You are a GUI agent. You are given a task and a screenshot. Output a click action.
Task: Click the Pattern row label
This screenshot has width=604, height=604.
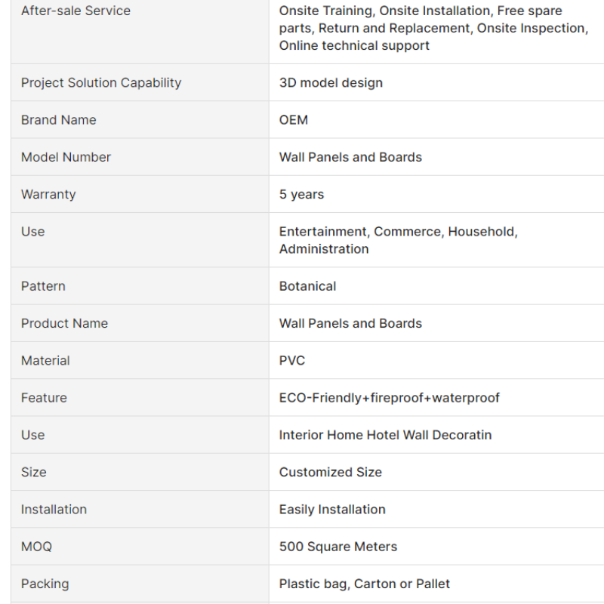(x=43, y=286)
